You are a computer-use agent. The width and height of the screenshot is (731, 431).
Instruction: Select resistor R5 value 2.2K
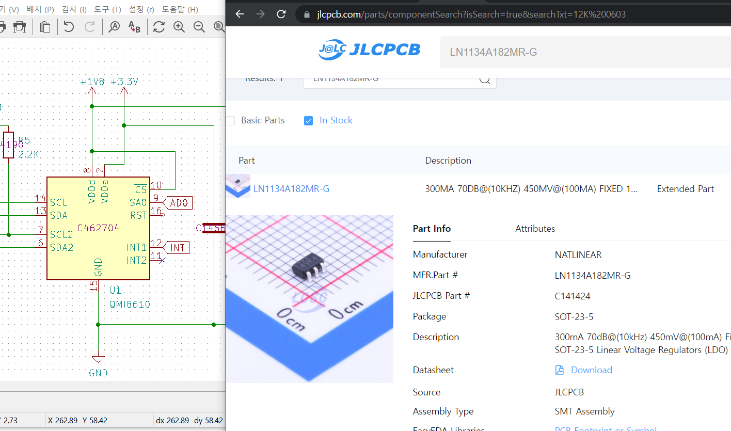28,154
